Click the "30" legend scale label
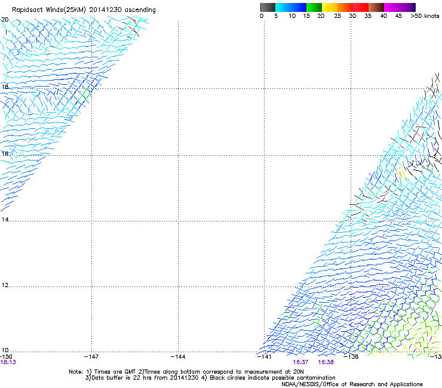442x388 pixels. pyautogui.click(x=352, y=16)
